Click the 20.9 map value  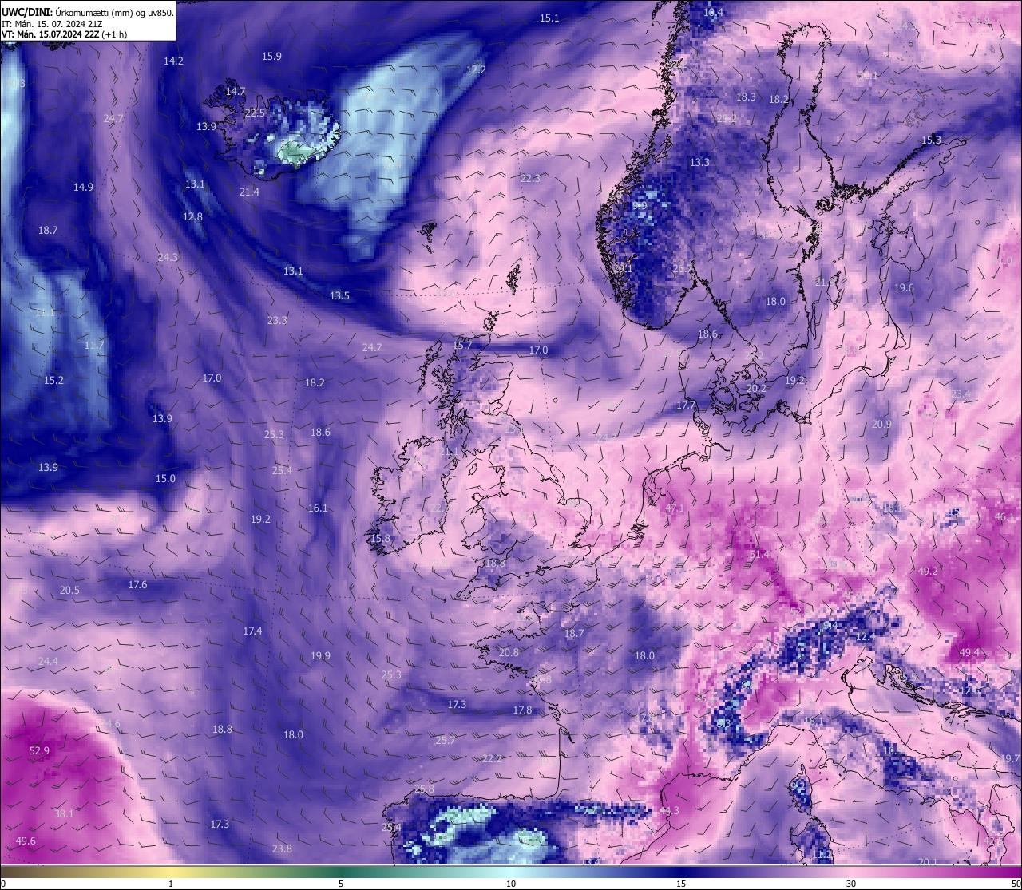[x=881, y=424]
